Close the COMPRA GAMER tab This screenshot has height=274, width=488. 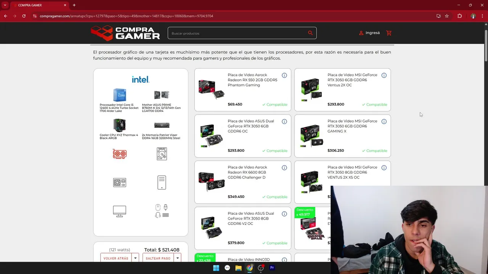pos(65,5)
